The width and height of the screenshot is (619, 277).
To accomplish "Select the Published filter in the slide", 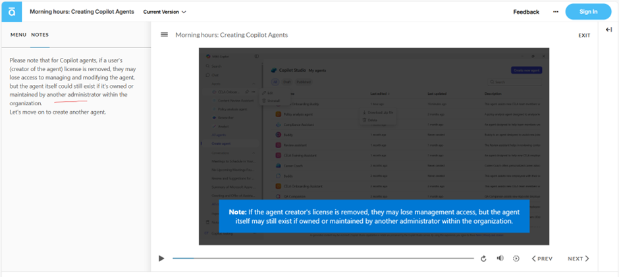I will tap(304, 82).
